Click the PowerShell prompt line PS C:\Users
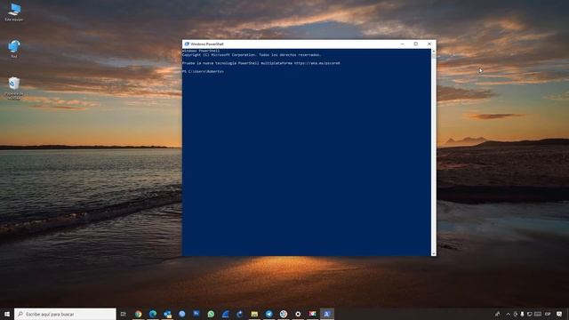 (x=203, y=71)
